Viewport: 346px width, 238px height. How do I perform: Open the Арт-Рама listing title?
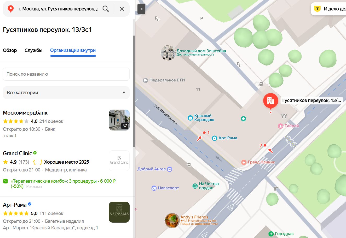[x=15, y=205]
